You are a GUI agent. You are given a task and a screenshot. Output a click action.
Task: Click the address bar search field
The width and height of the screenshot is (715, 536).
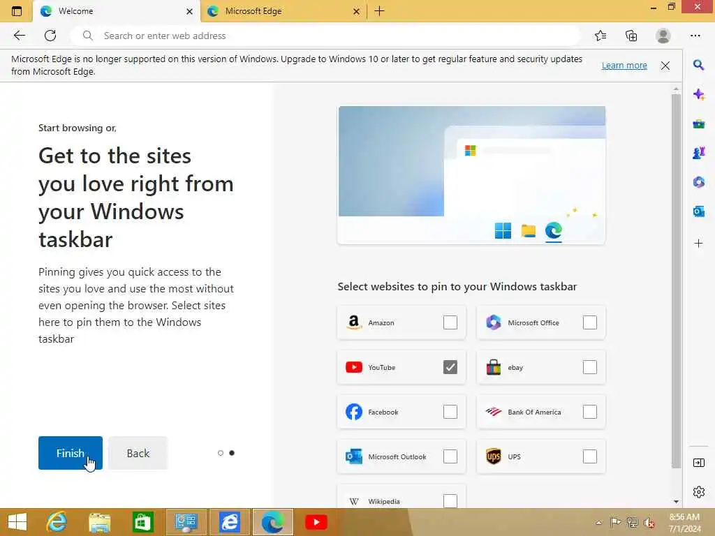click(x=325, y=36)
